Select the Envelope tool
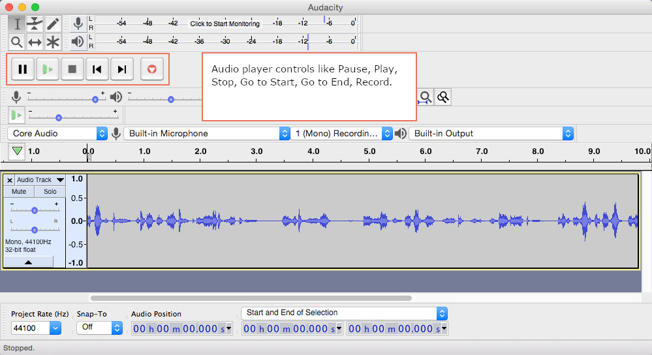 (x=35, y=24)
